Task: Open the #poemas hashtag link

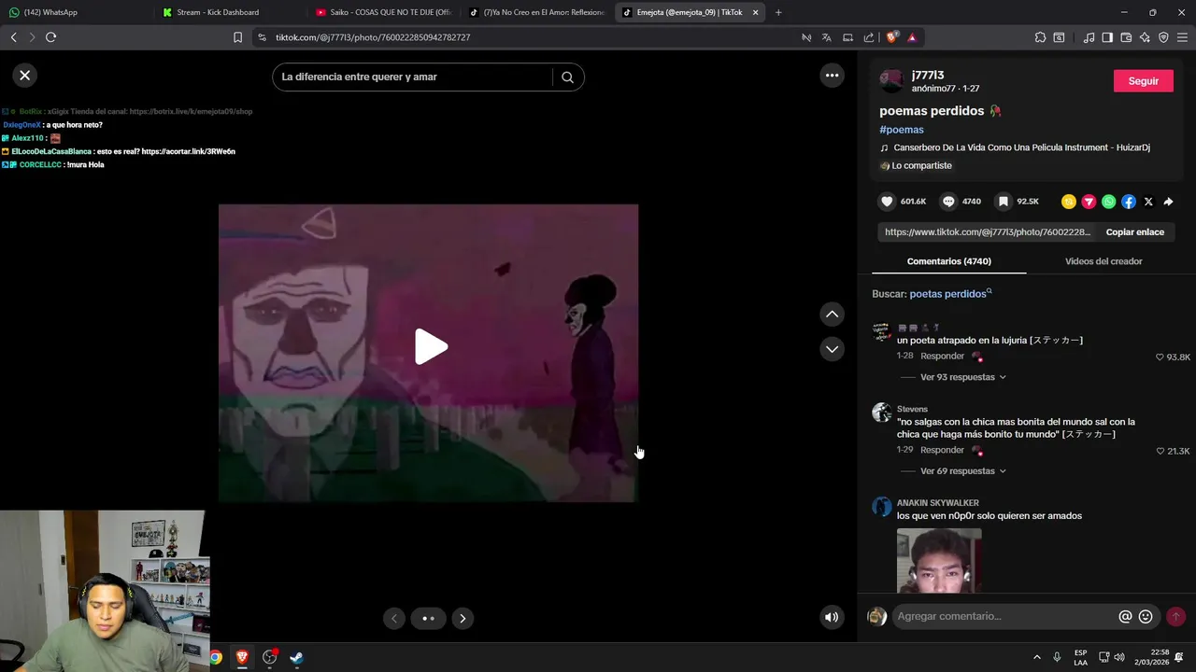Action: 902,130
